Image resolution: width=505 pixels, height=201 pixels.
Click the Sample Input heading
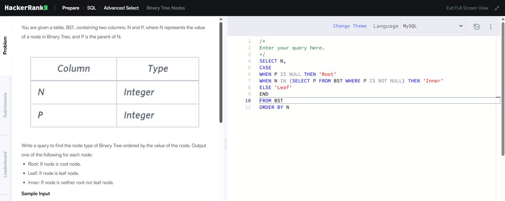(36, 193)
